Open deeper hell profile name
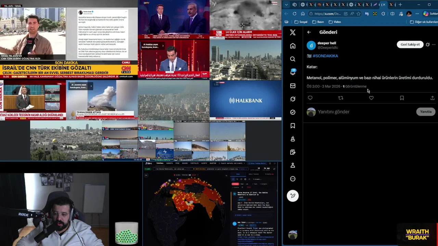 click(x=327, y=43)
